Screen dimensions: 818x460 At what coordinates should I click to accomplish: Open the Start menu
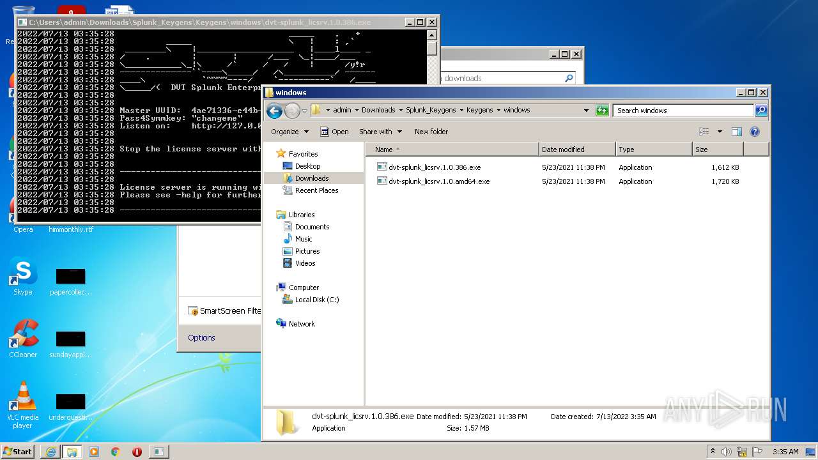pos(17,452)
